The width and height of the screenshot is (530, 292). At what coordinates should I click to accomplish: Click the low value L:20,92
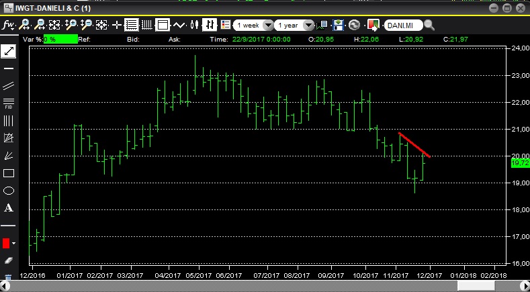(411, 39)
